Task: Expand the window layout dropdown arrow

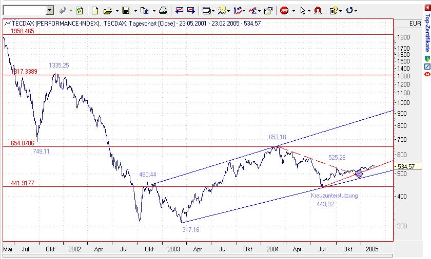Action: (x=213, y=11)
